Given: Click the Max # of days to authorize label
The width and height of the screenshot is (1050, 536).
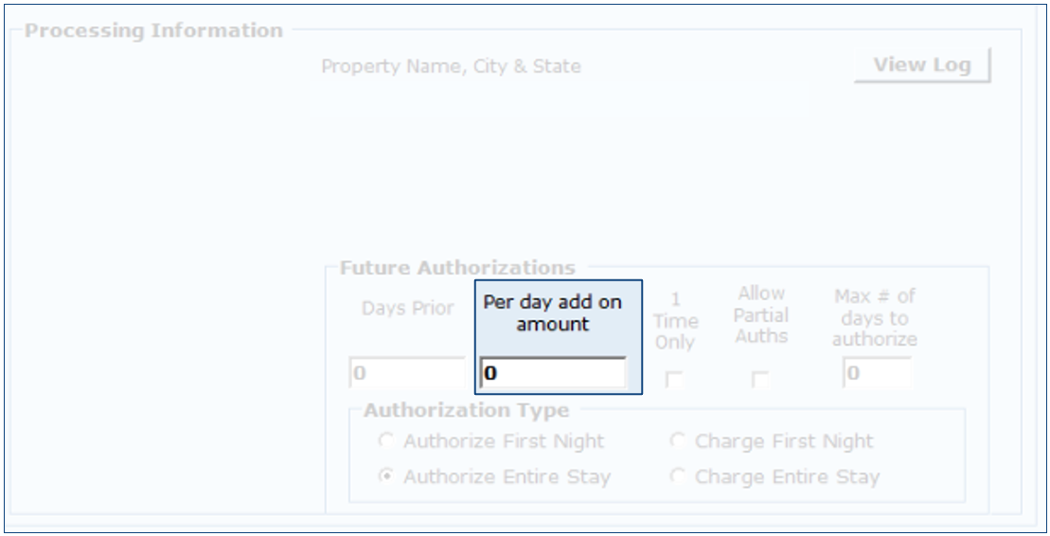Looking at the screenshot, I should (875, 317).
